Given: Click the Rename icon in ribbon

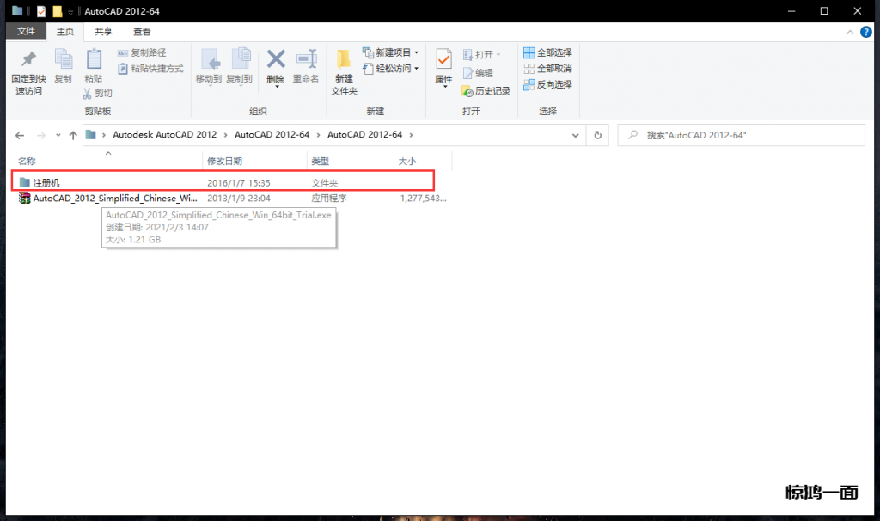Looking at the screenshot, I should 306,59.
